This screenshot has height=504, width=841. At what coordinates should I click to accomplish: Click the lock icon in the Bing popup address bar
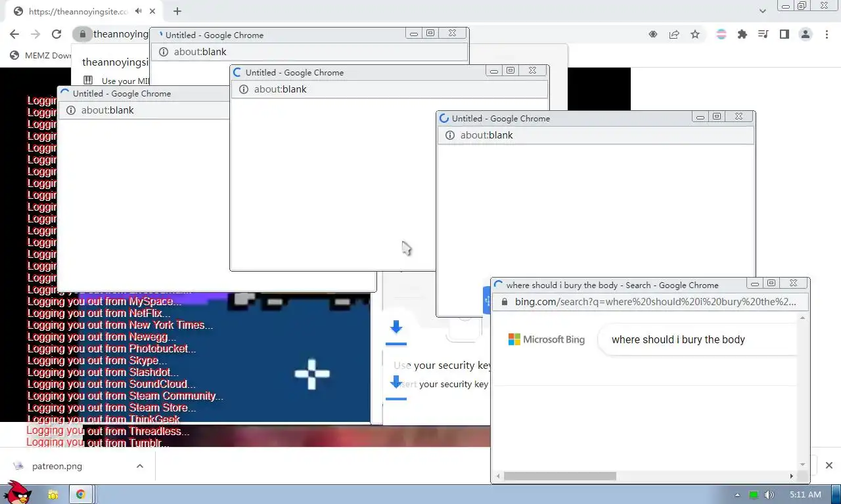[505, 302]
